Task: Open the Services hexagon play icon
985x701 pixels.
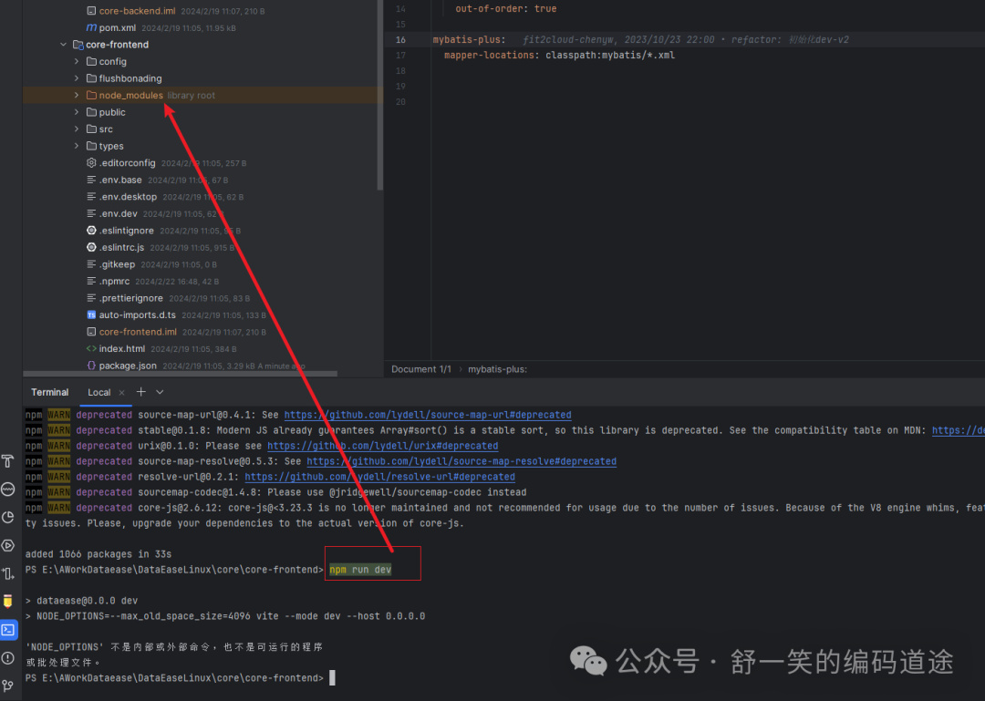Action: [8, 545]
